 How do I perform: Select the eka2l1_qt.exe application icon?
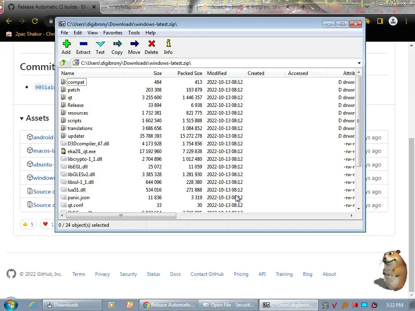click(63, 151)
